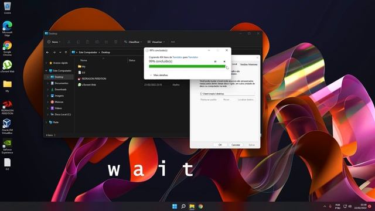Click OK in the properties dialog
Viewport: 375px width, 211px height.
(x=220, y=145)
